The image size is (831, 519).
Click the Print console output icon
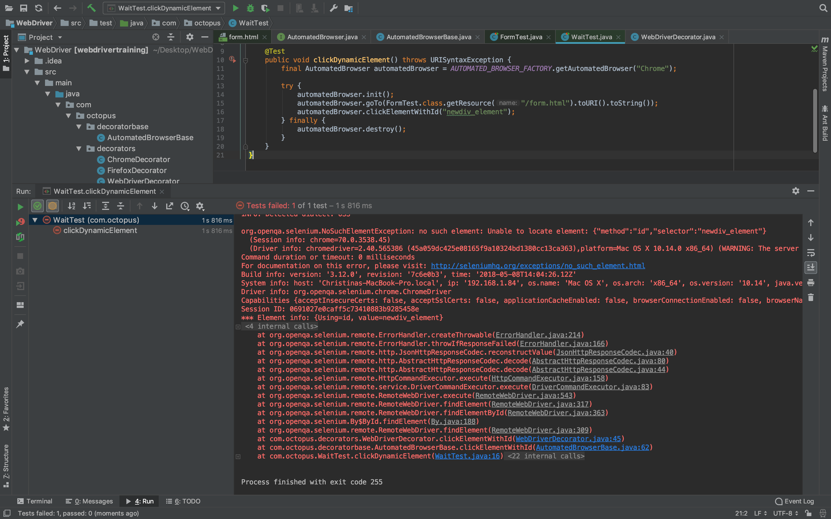[x=811, y=283]
